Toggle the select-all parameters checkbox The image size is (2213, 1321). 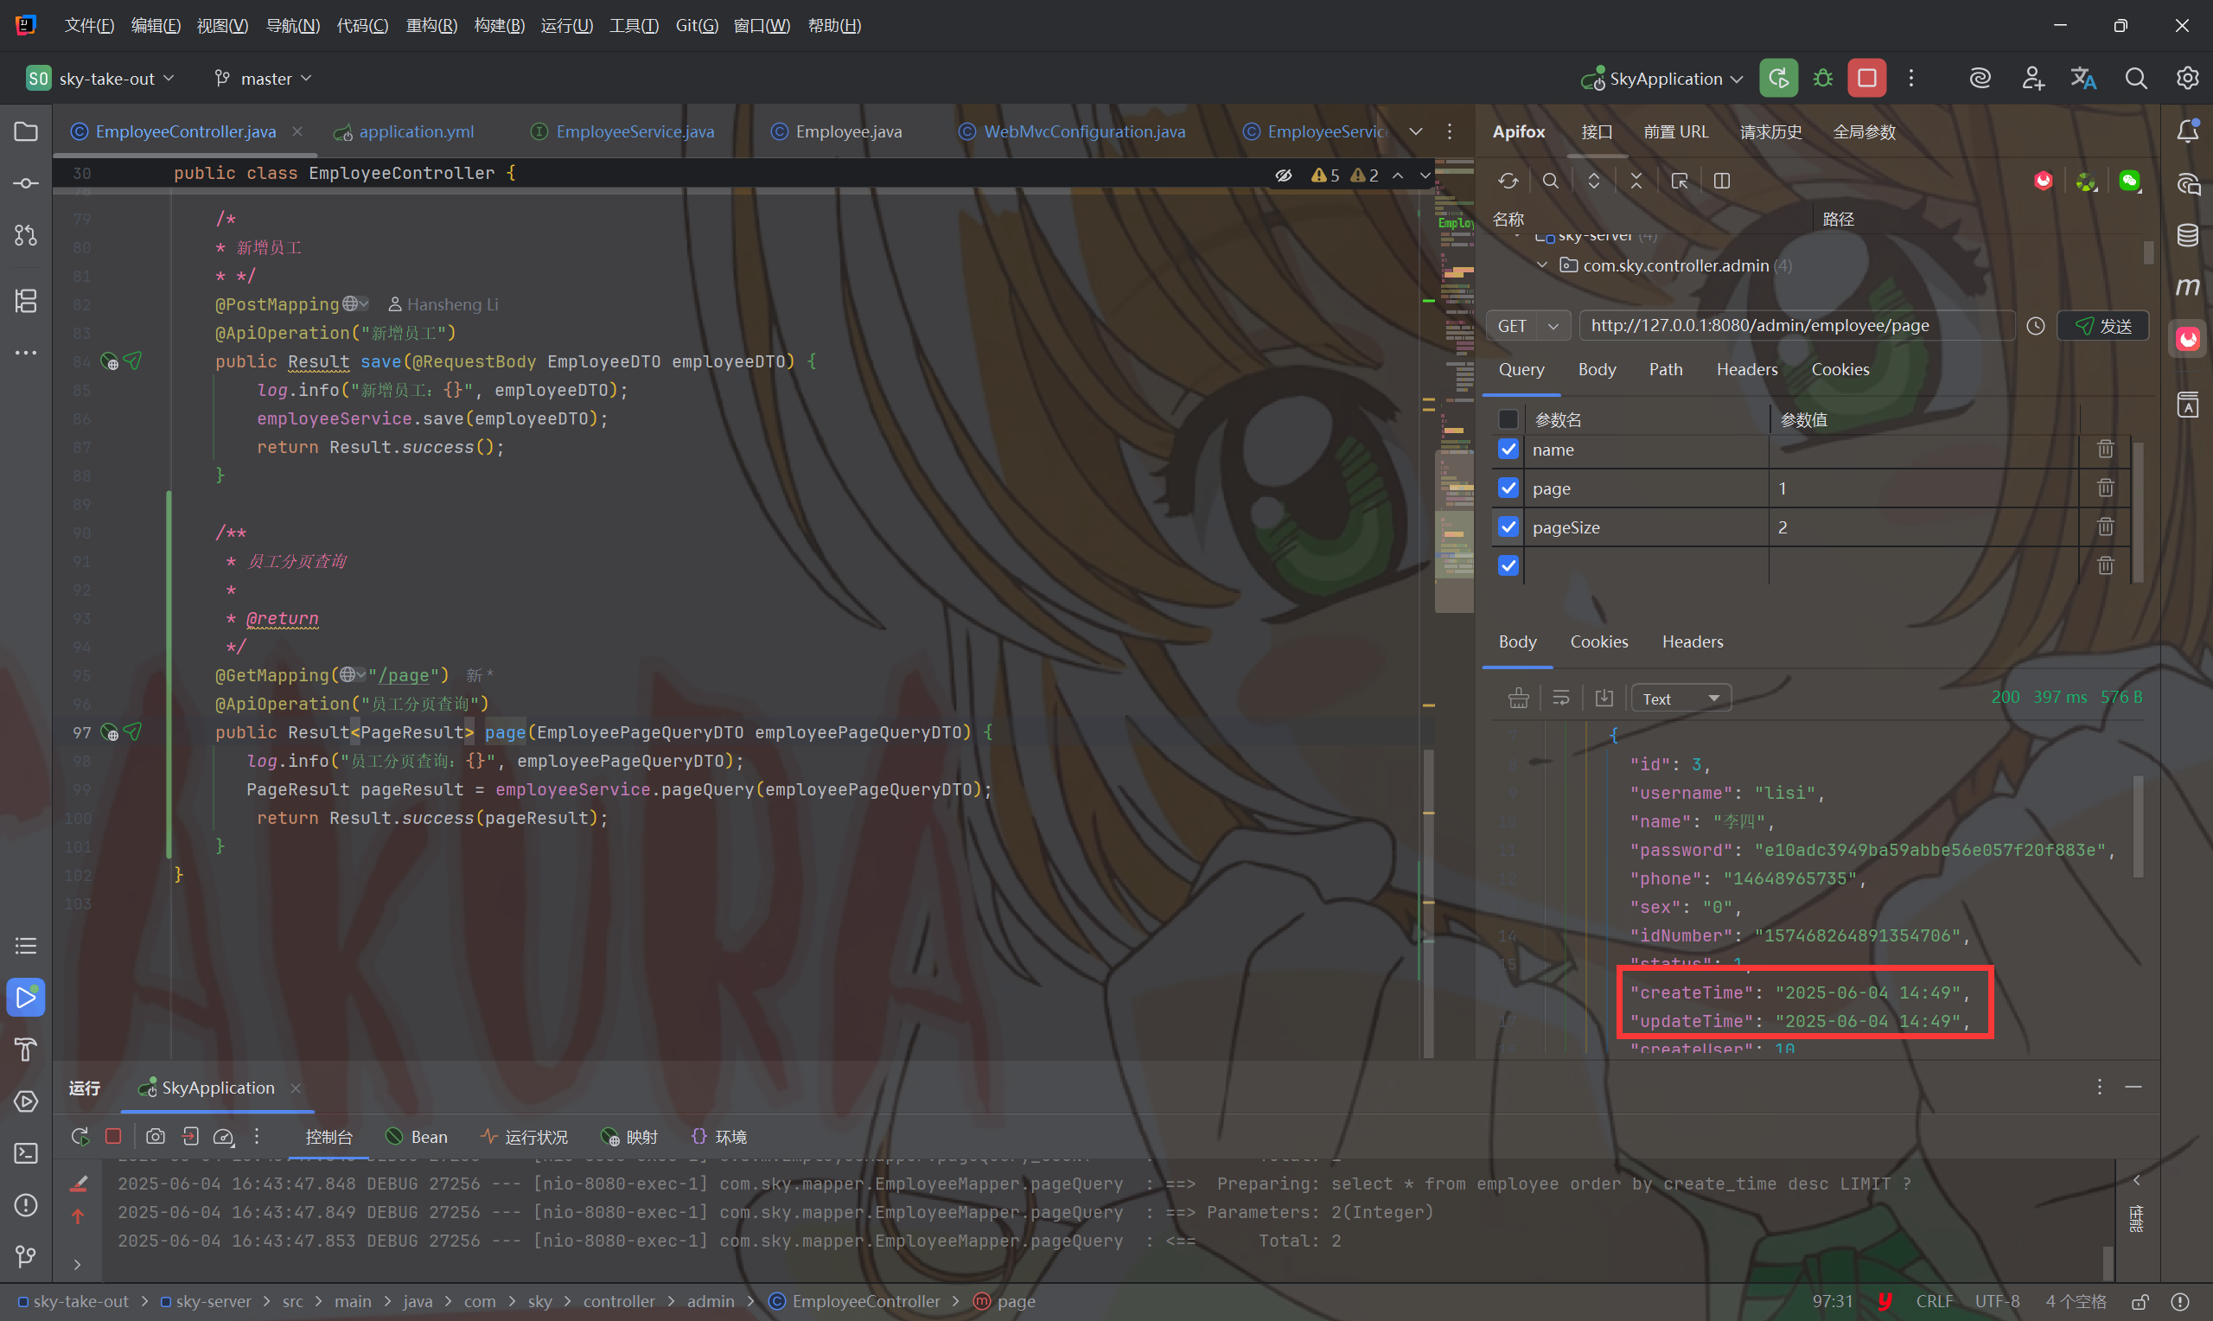pyautogui.click(x=1508, y=419)
